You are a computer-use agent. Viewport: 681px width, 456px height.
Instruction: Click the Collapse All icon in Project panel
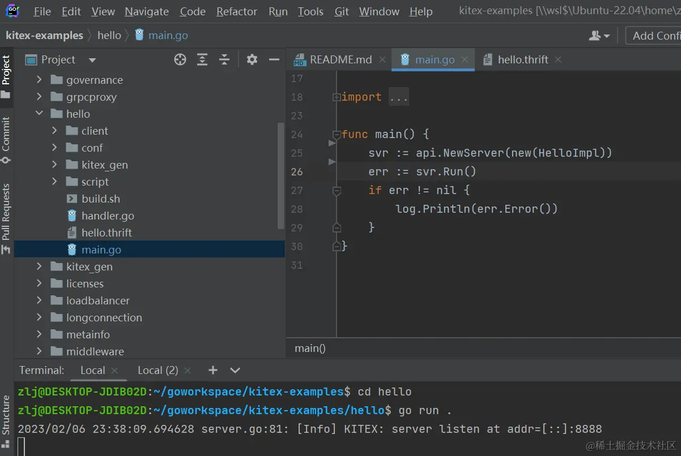[224, 59]
